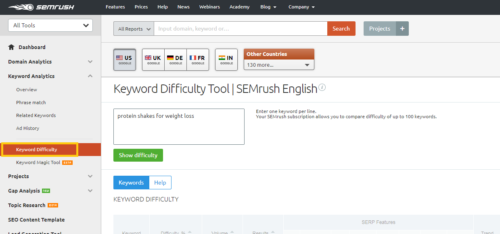Image resolution: width=500 pixels, height=234 pixels.
Task: Sort by Difficulty % column arrows
Action: tap(190, 232)
